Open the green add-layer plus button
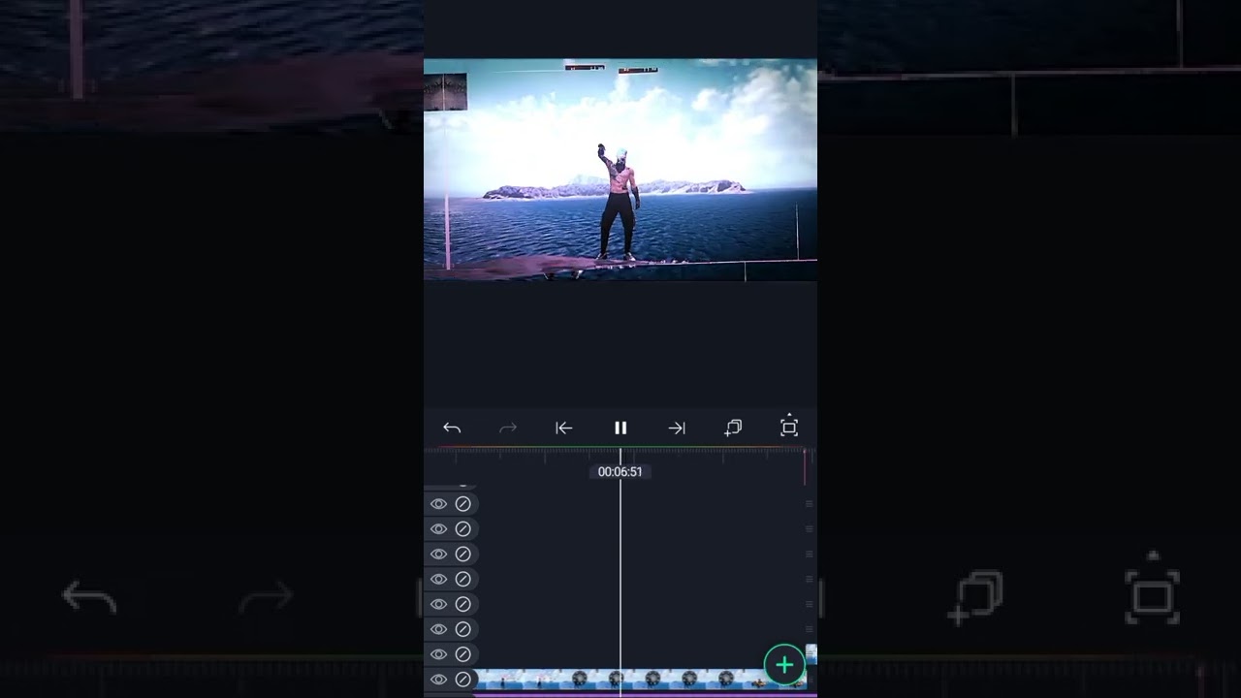The image size is (1241, 698). coord(784,665)
